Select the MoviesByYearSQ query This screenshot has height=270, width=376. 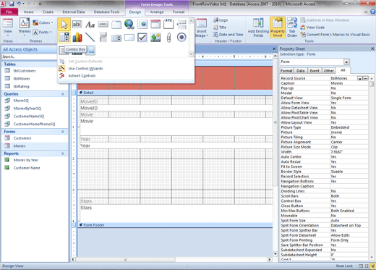click(x=27, y=109)
